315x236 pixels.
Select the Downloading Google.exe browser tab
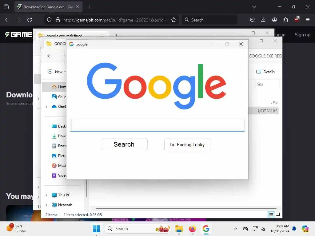(x=48, y=7)
